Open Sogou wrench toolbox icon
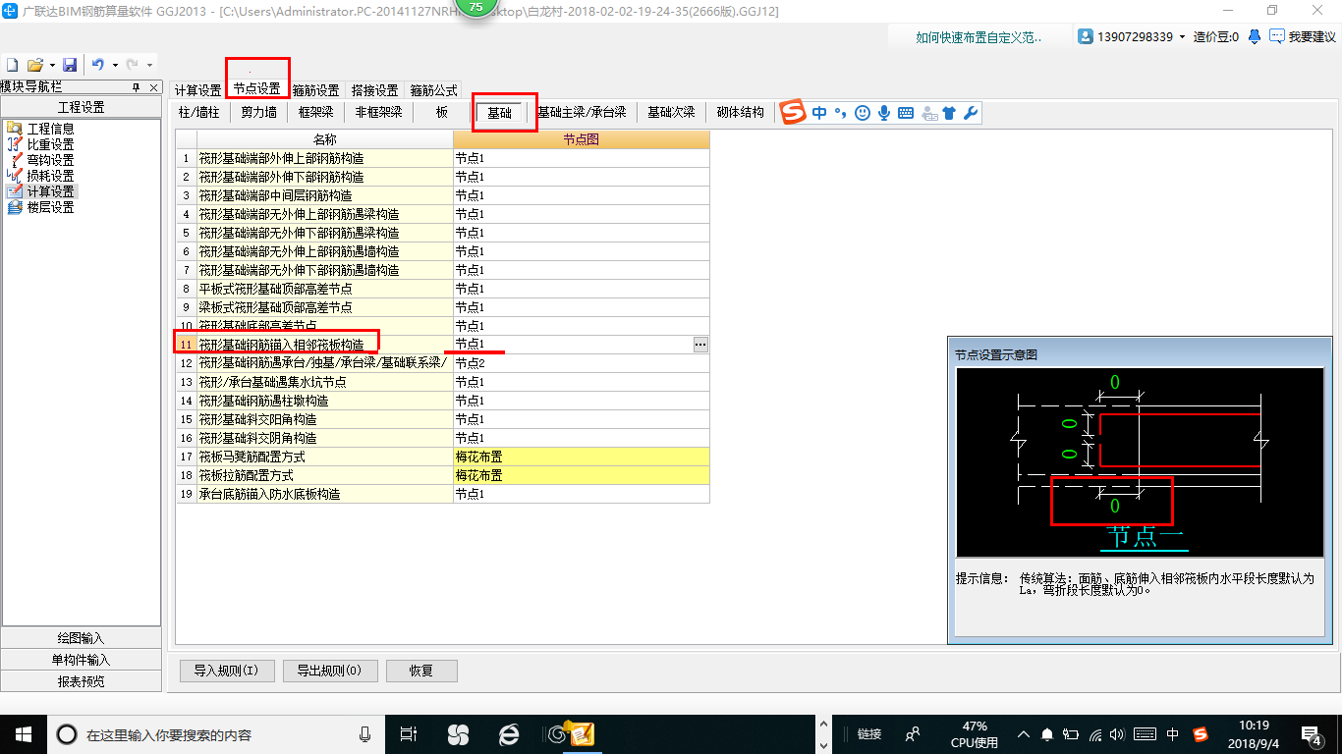1342x754 pixels. (971, 113)
